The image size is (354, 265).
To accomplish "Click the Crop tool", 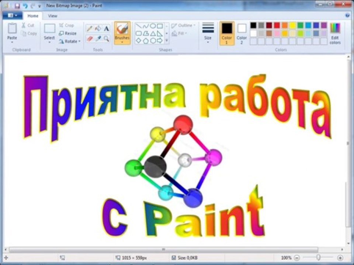I will [66, 25].
